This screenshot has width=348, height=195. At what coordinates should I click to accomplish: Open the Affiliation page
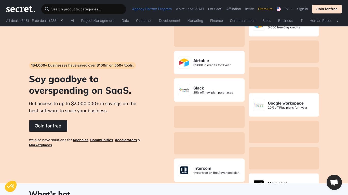[234, 9]
